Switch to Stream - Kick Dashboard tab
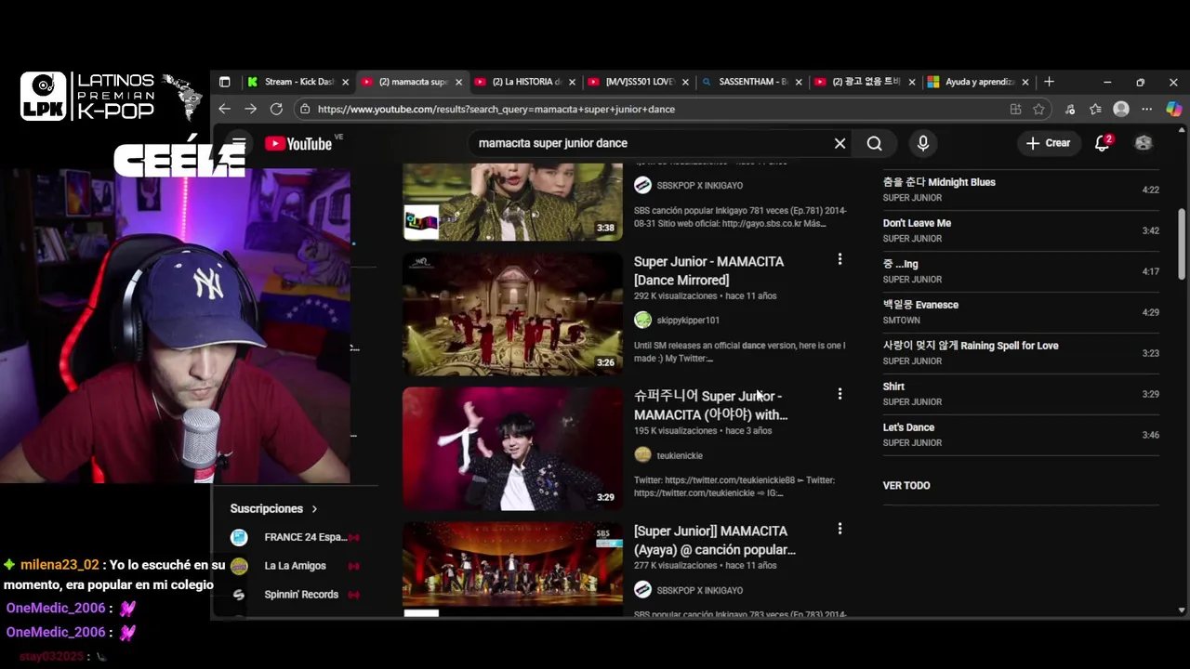The width and height of the screenshot is (1190, 669). [x=297, y=82]
